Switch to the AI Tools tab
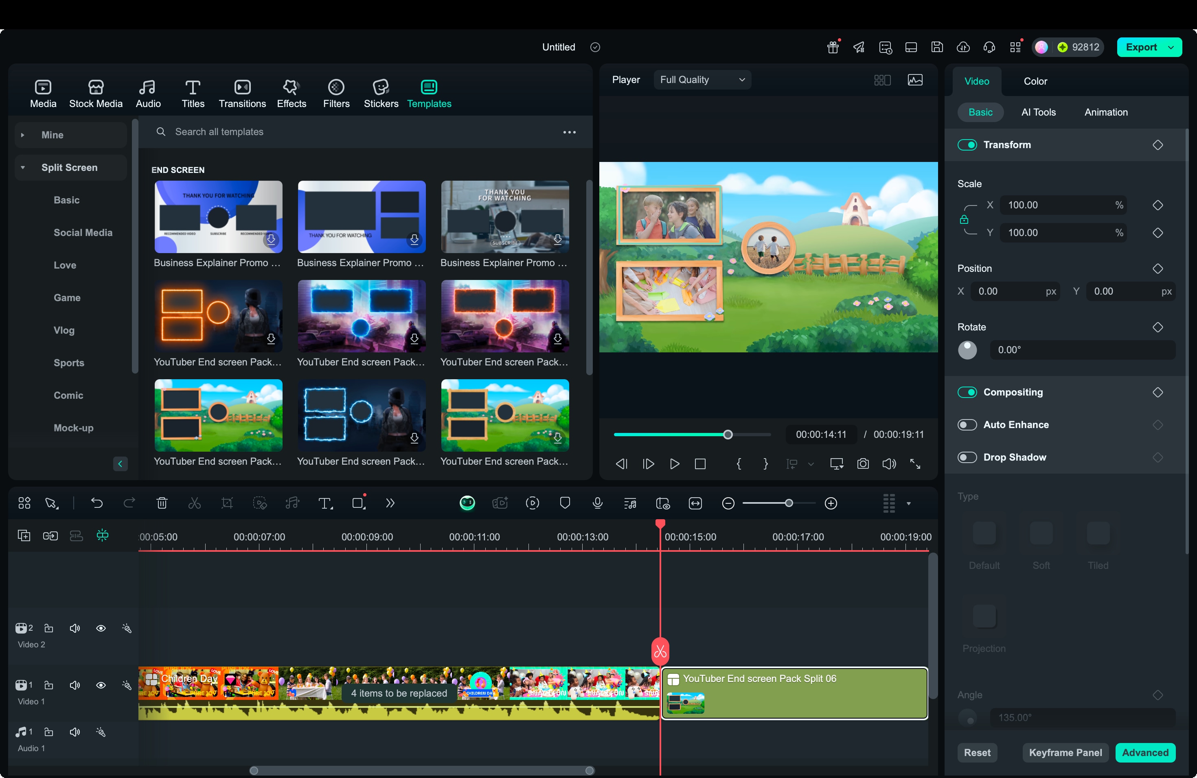This screenshot has height=778, width=1197. 1038,112
